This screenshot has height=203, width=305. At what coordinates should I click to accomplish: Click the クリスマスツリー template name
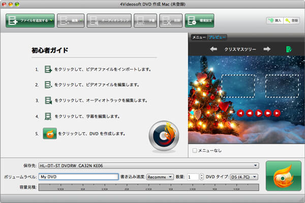(x=240, y=49)
